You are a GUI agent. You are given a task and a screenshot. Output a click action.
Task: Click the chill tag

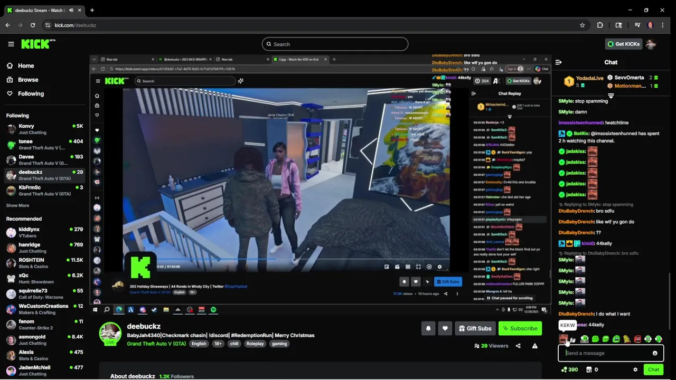pos(234,344)
